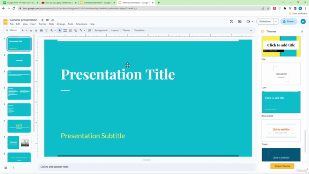The width and height of the screenshot is (309, 174).
Task: Open the Chrome tab search chevron
Action: 283,2
